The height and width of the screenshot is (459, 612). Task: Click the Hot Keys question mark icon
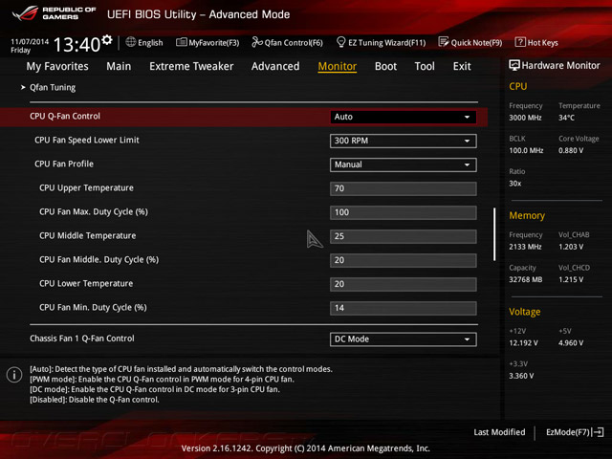coord(520,42)
